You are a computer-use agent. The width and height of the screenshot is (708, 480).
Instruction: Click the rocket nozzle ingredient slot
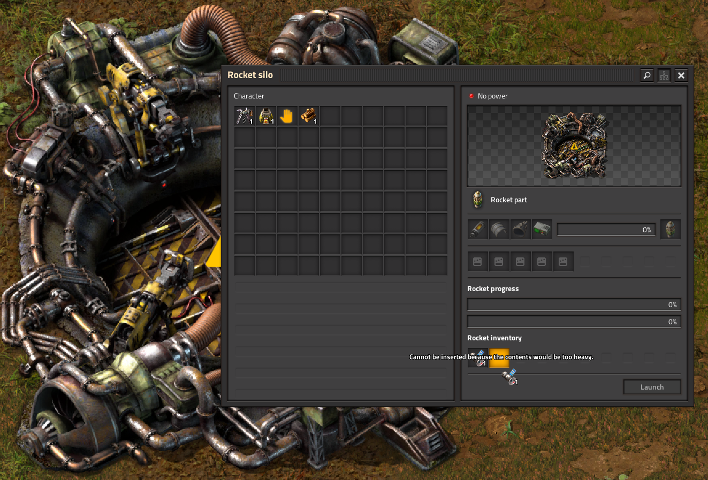click(x=521, y=230)
